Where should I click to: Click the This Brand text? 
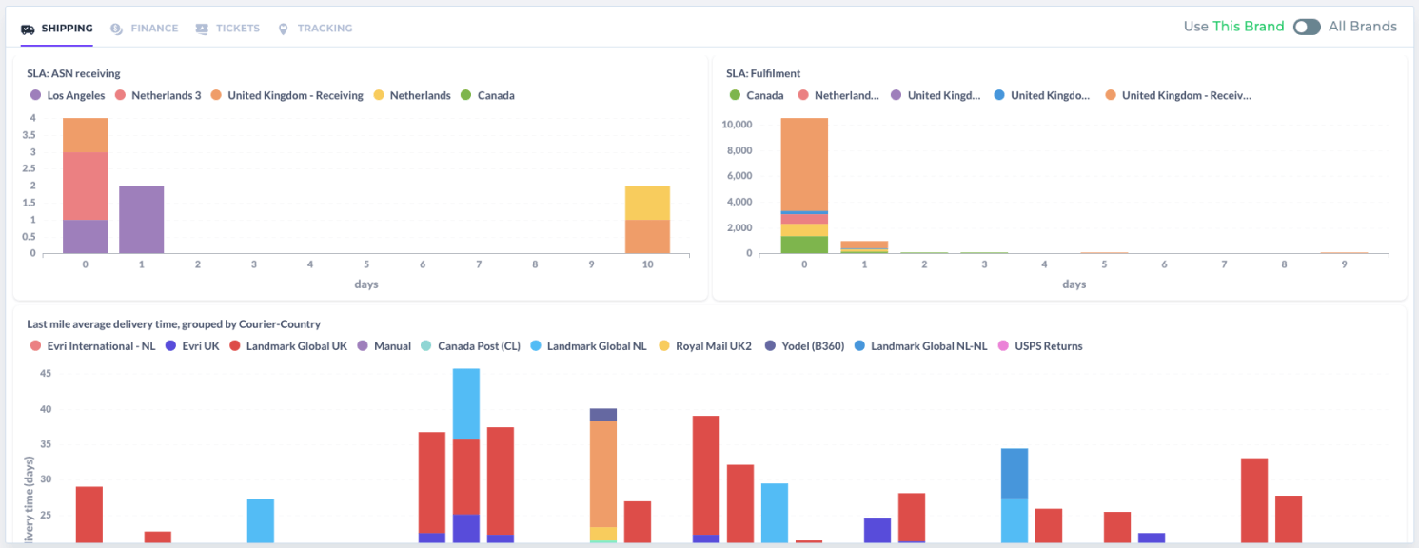tap(1248, 27)
